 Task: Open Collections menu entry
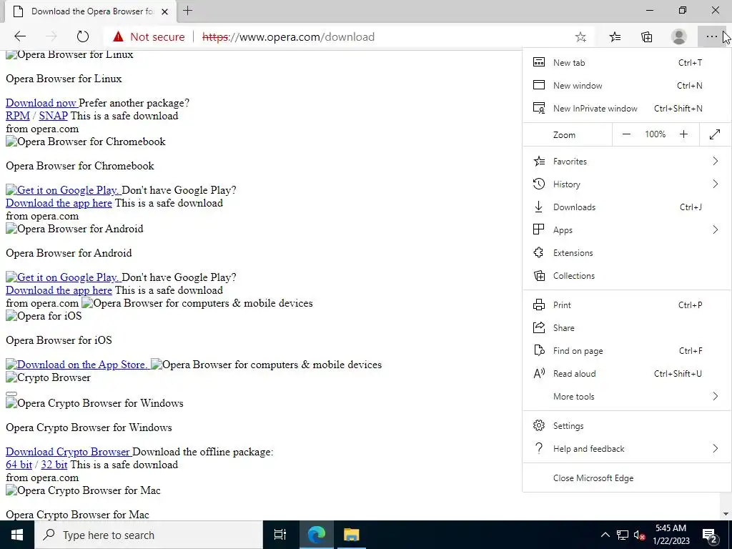[626, 275]
